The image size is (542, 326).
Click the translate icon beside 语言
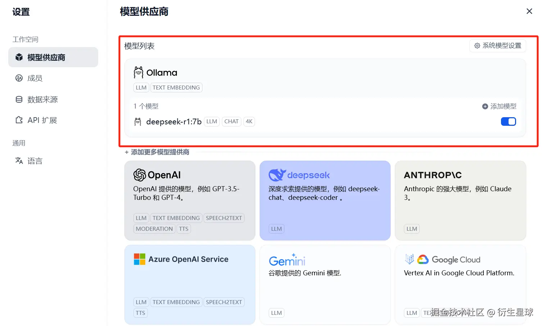pos(19,161)
